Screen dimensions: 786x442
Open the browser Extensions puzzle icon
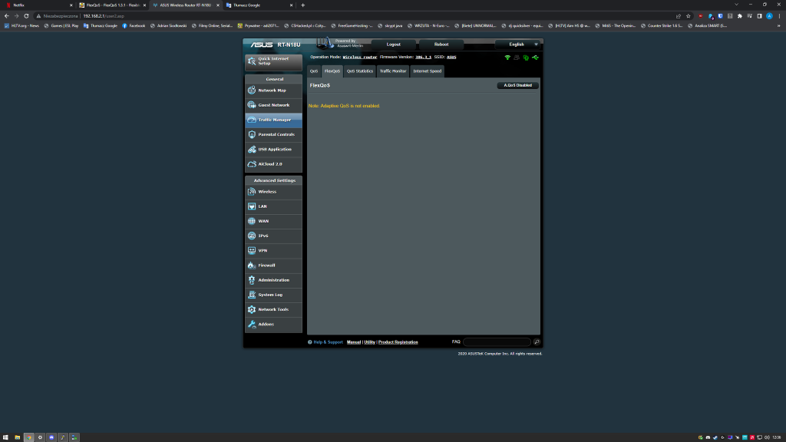point(740,16)
